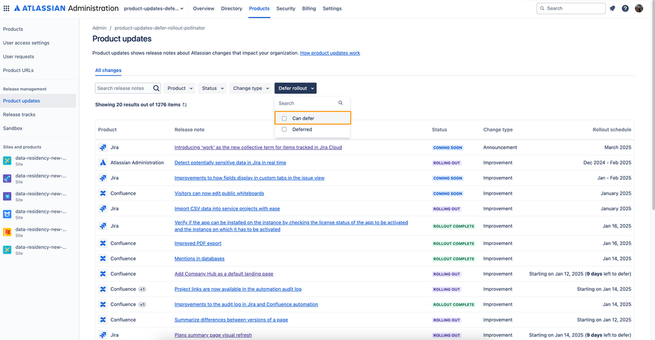
Task: Click 'COMING SOON' status in the 'work' announcement row
Action: 448,147
